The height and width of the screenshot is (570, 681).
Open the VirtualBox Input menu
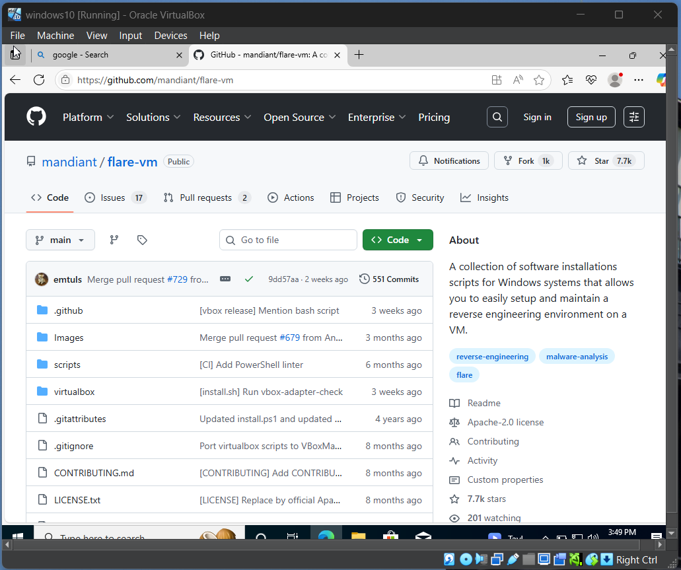pyautogui.click(x=130, y=36)
